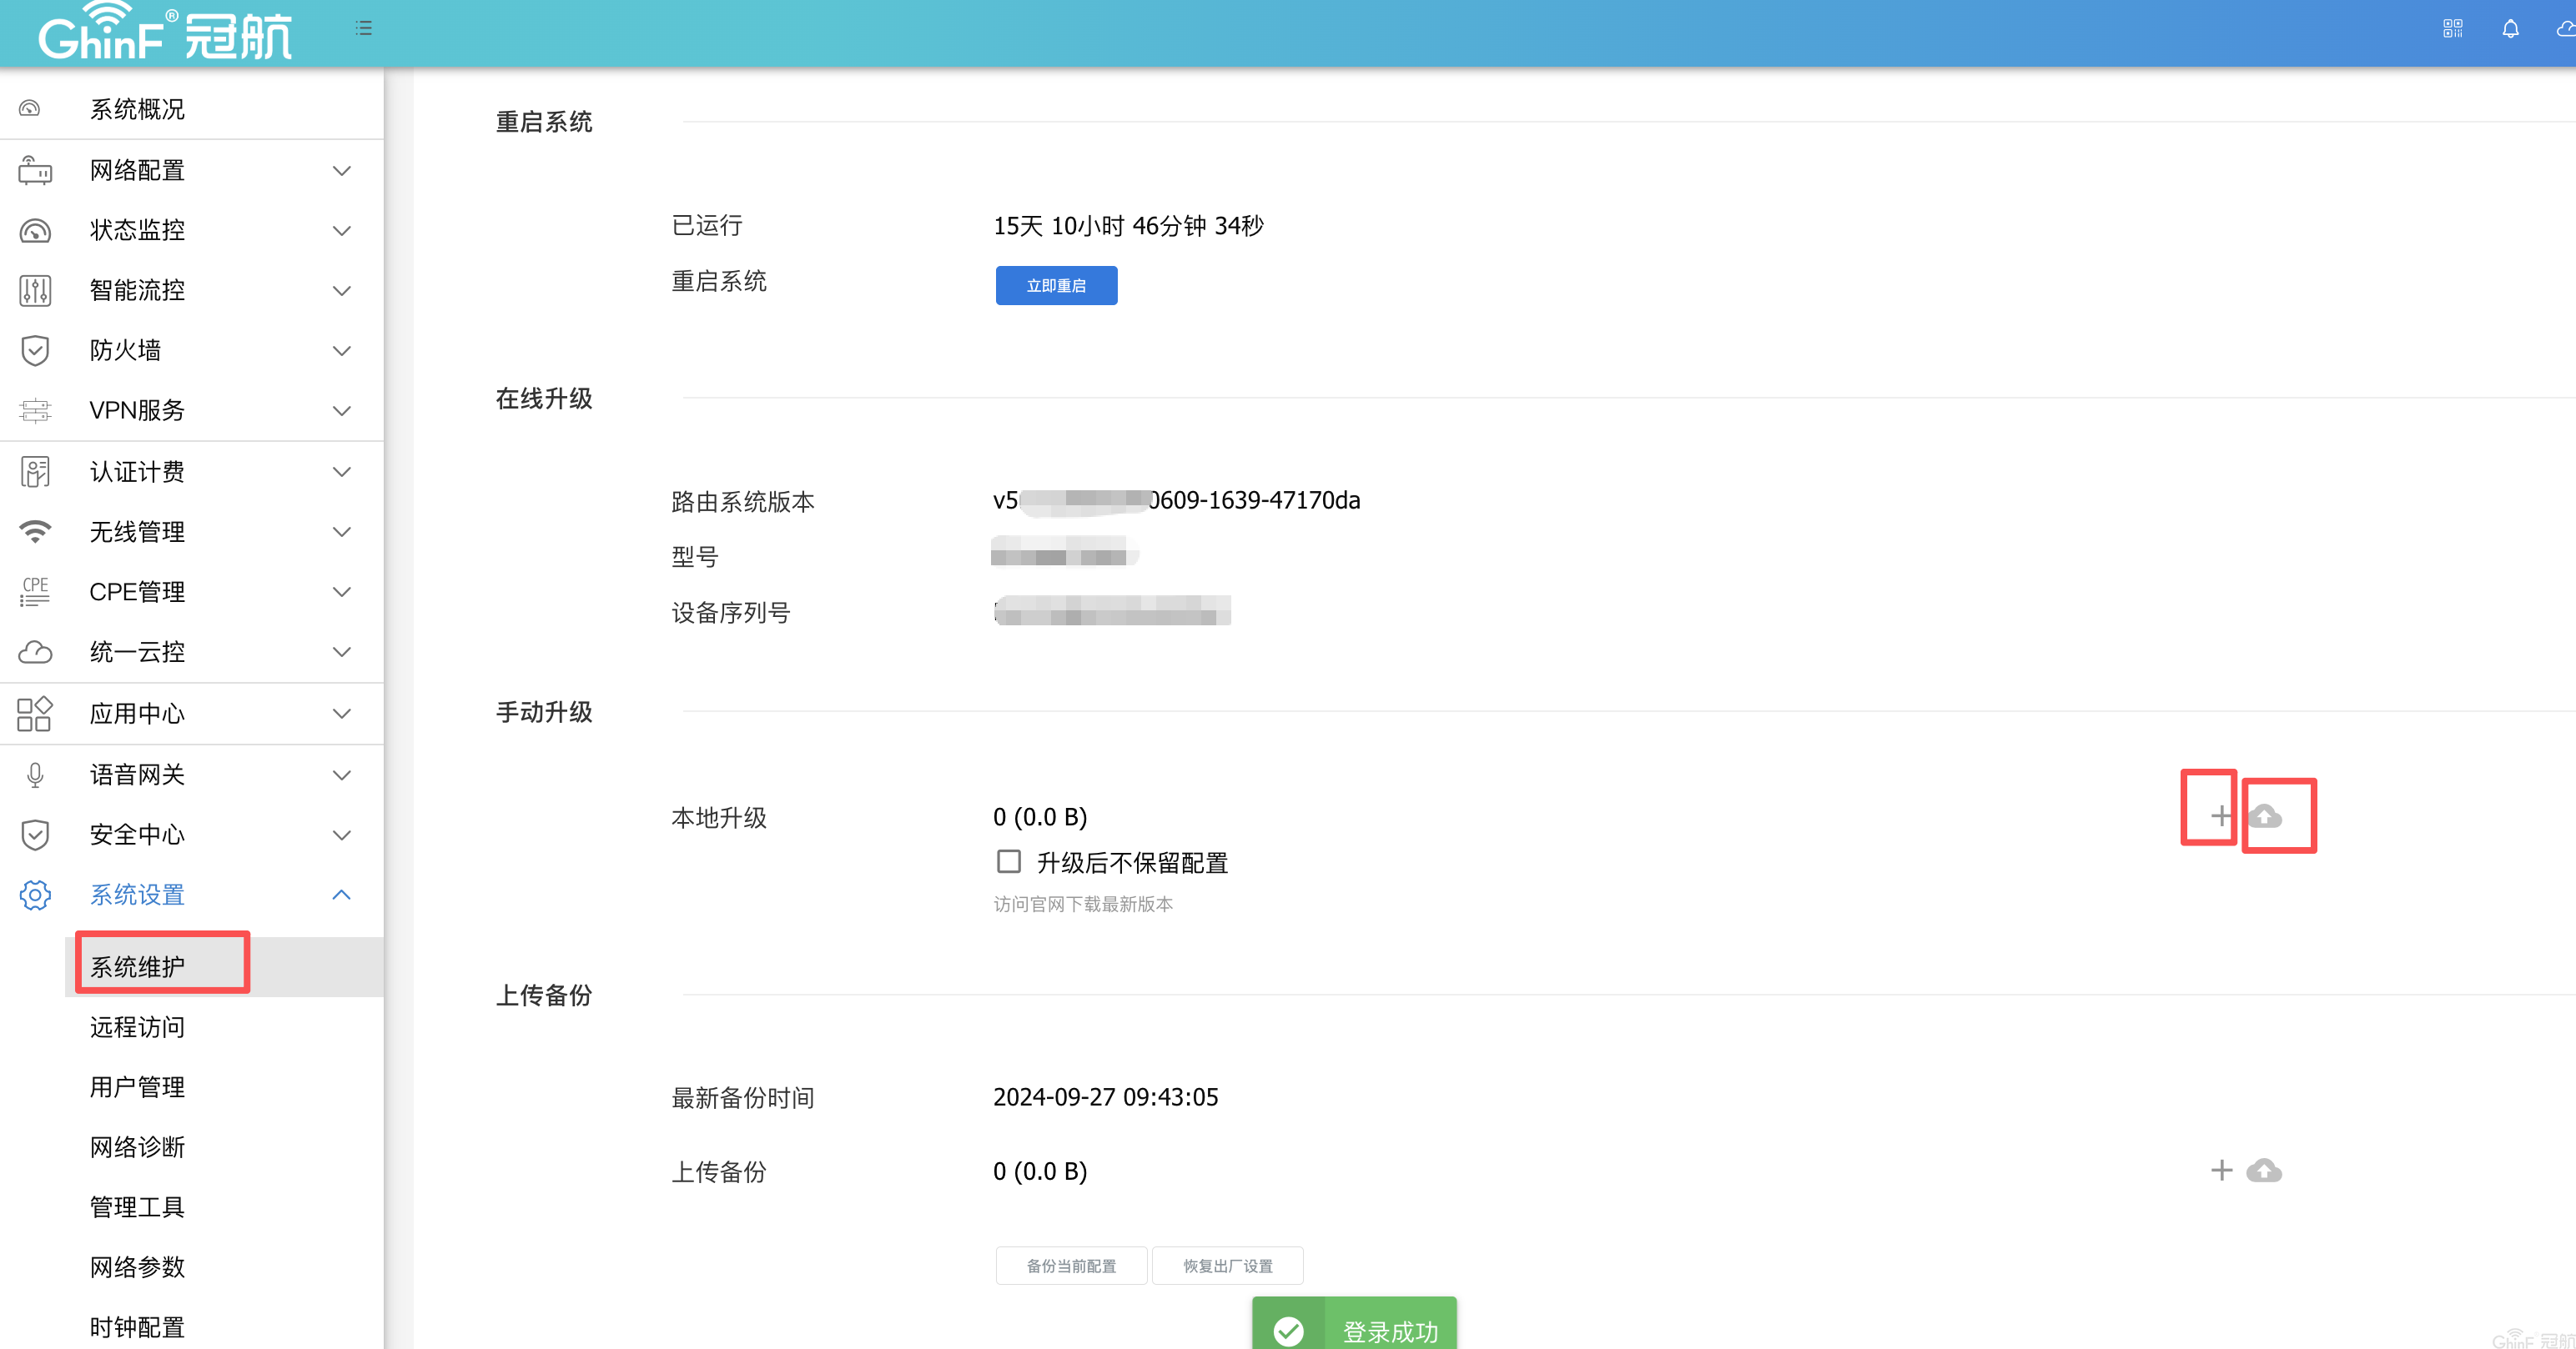This screenshot has width=2576, height=1349.
Task: Expand the 网络配置 menu chevron
Action: pyautogui.click(x=341, y=170)
